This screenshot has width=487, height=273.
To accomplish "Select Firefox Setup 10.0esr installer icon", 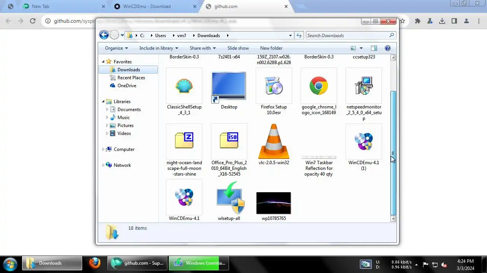I will [x=274, y=86].
